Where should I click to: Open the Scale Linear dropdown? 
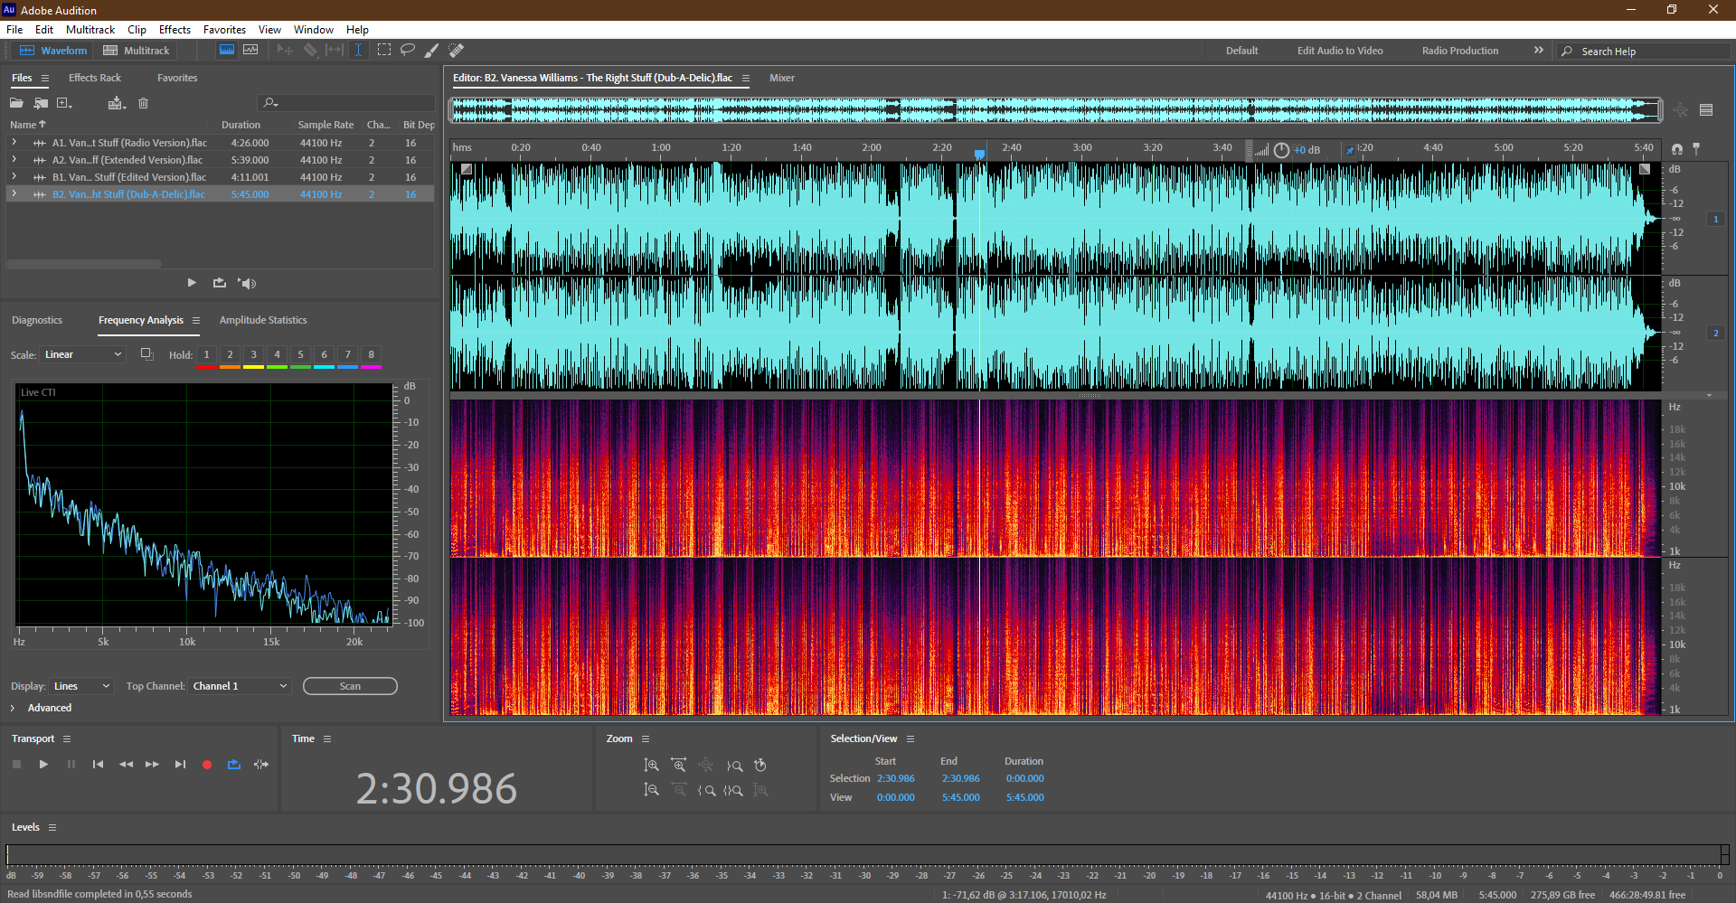pyautogui.click(x=82, y=354)
